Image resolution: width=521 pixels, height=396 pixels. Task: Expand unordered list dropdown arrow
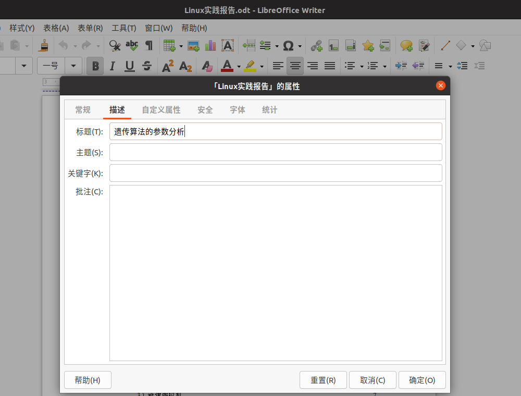point(362,67)
